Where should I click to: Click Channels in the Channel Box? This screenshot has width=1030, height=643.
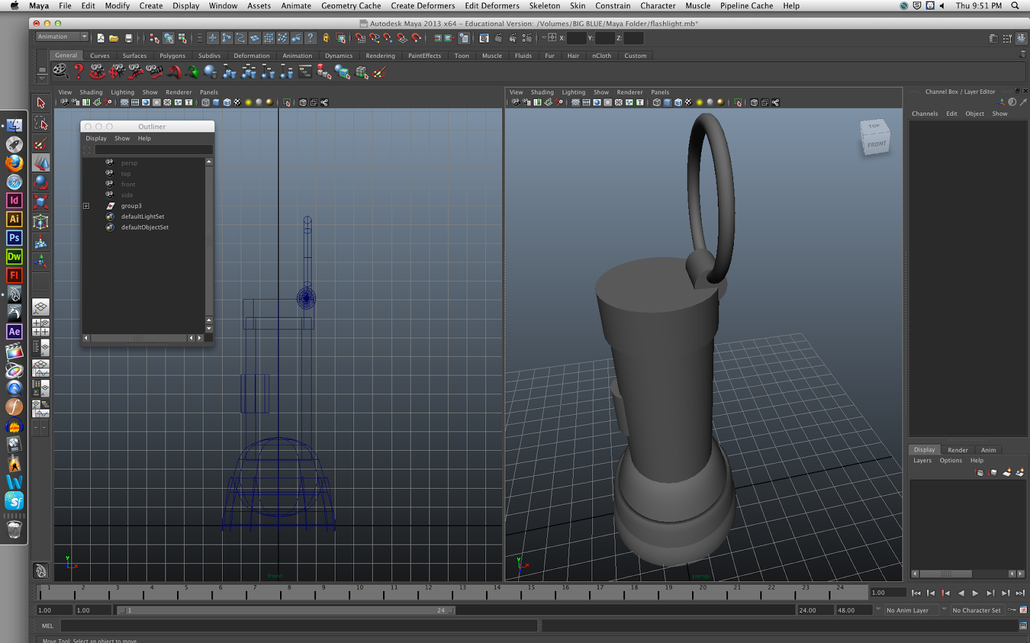click(924, 113)
